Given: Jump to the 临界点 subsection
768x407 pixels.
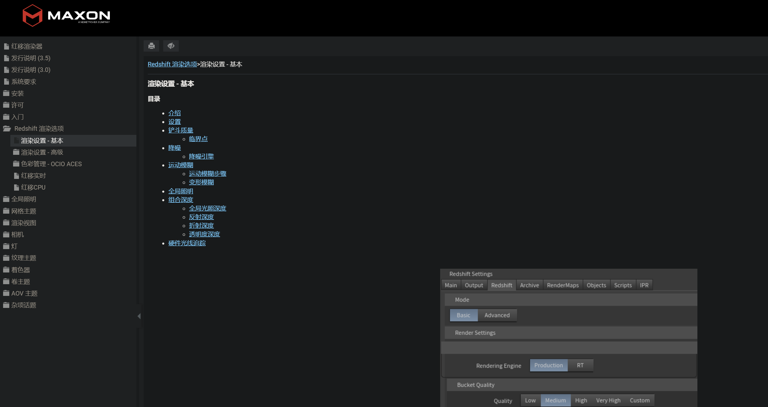Looking at the screenshot, I should pyautogui.click(x=198, y=139).
